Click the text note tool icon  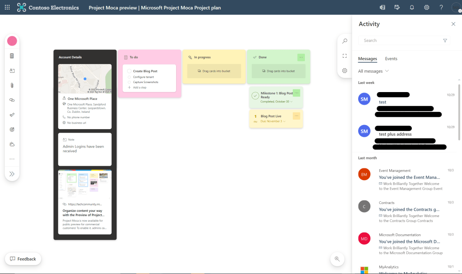[x=12, y=70]
